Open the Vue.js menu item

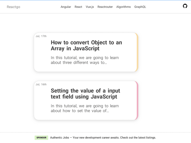[x=90, y=7]
